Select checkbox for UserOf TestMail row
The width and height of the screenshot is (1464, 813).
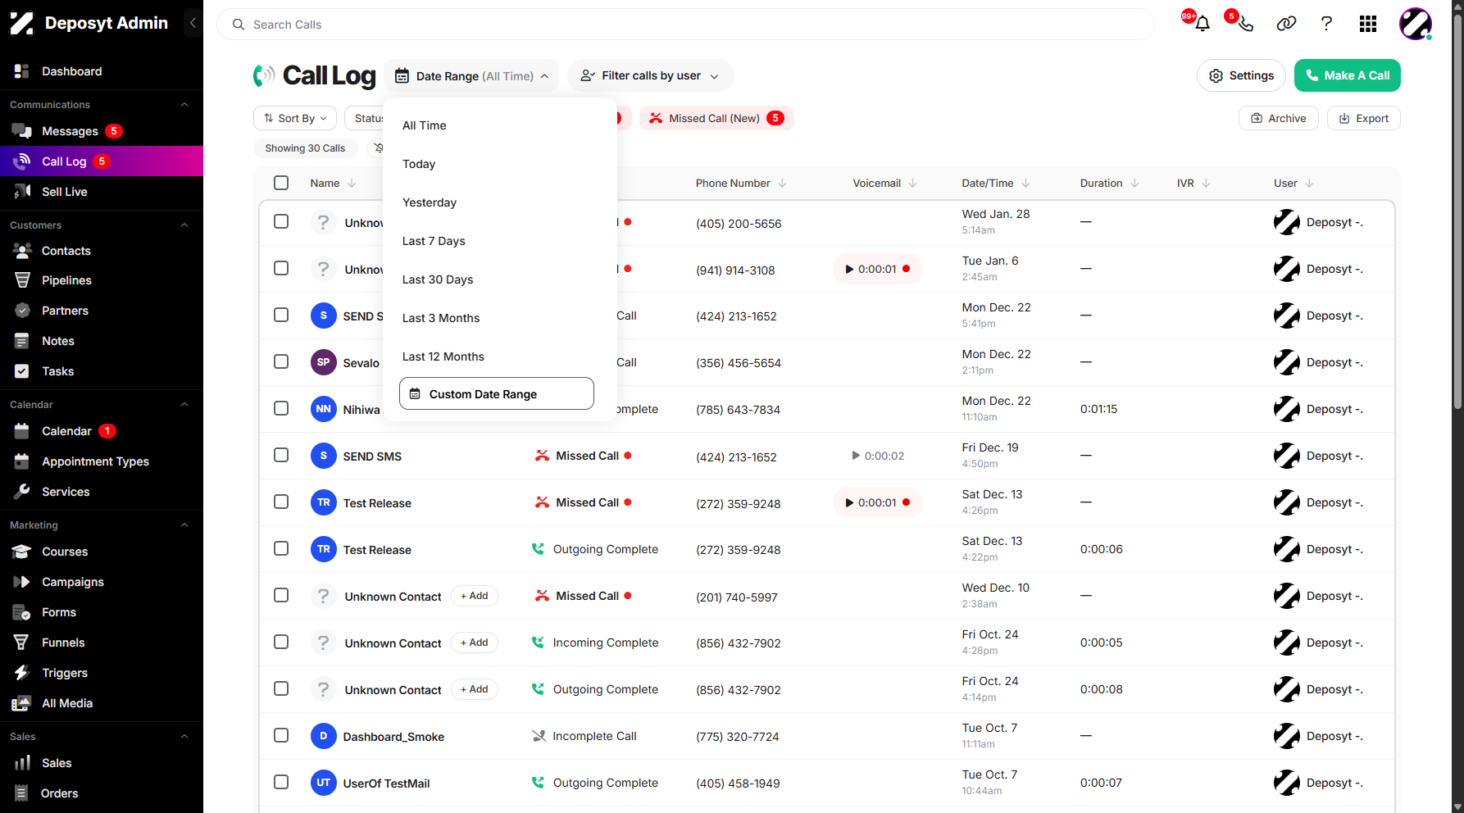(x=281, y=782)
